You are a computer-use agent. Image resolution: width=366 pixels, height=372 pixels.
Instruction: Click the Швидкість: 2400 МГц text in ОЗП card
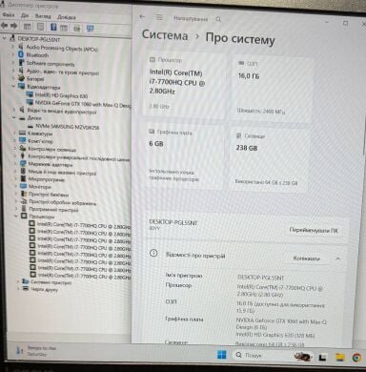(261, 111)
